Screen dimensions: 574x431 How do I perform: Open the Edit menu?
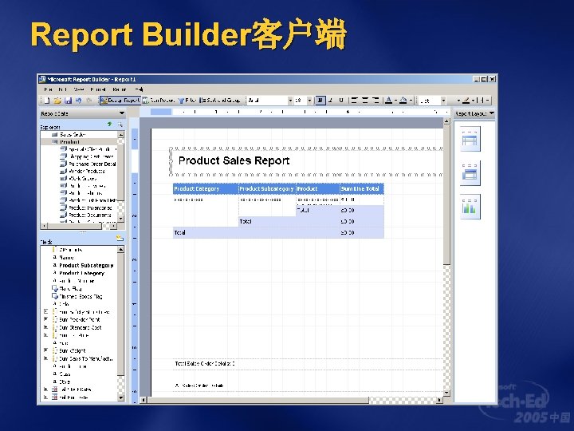(63, 89)
